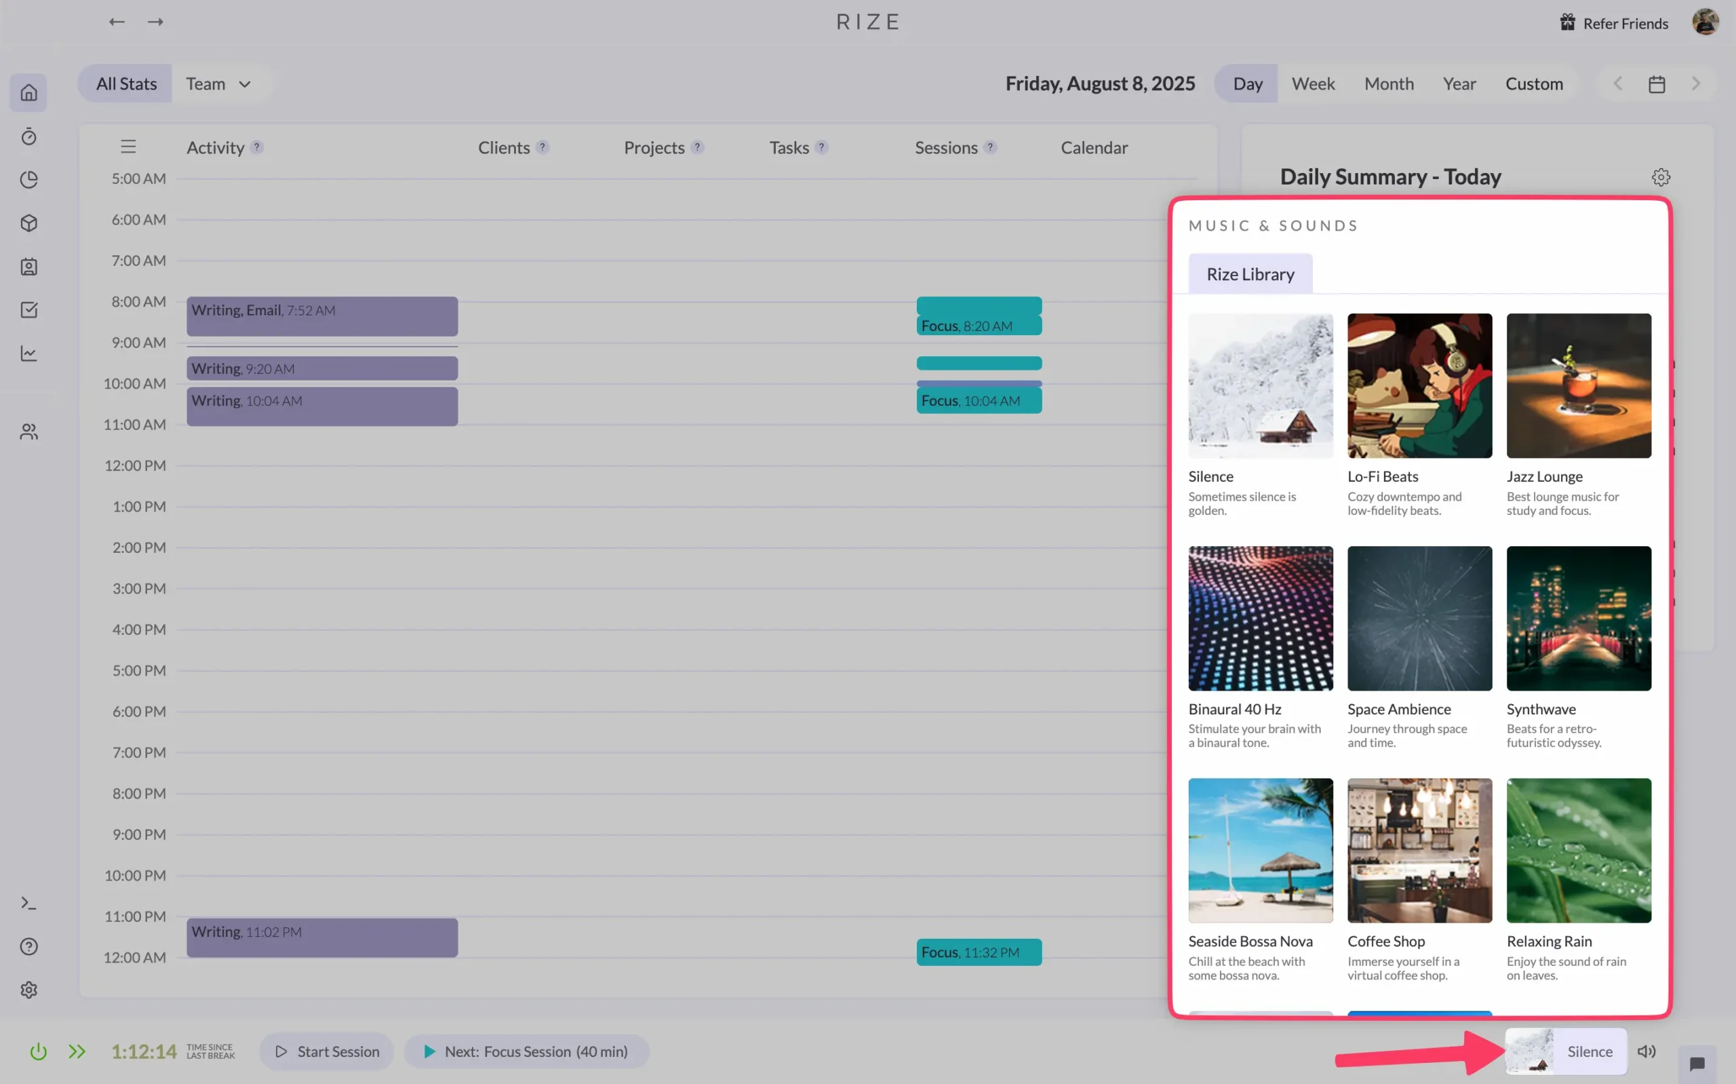1736x1084 pixels.
Task: Switch to the Day view
Action: tap(1246, 84)
